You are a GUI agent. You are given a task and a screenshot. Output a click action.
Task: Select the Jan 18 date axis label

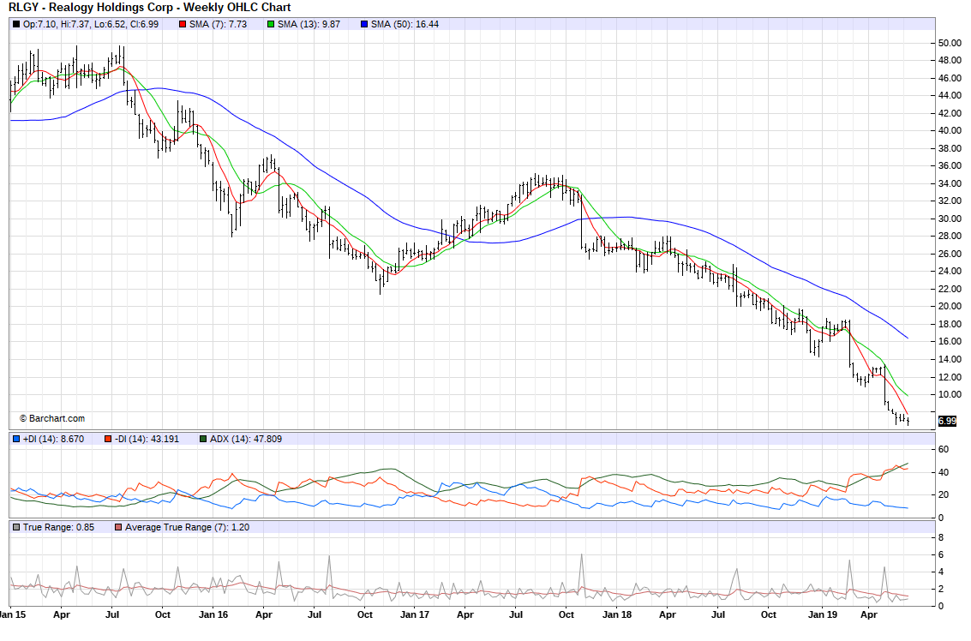pos(617,614)
